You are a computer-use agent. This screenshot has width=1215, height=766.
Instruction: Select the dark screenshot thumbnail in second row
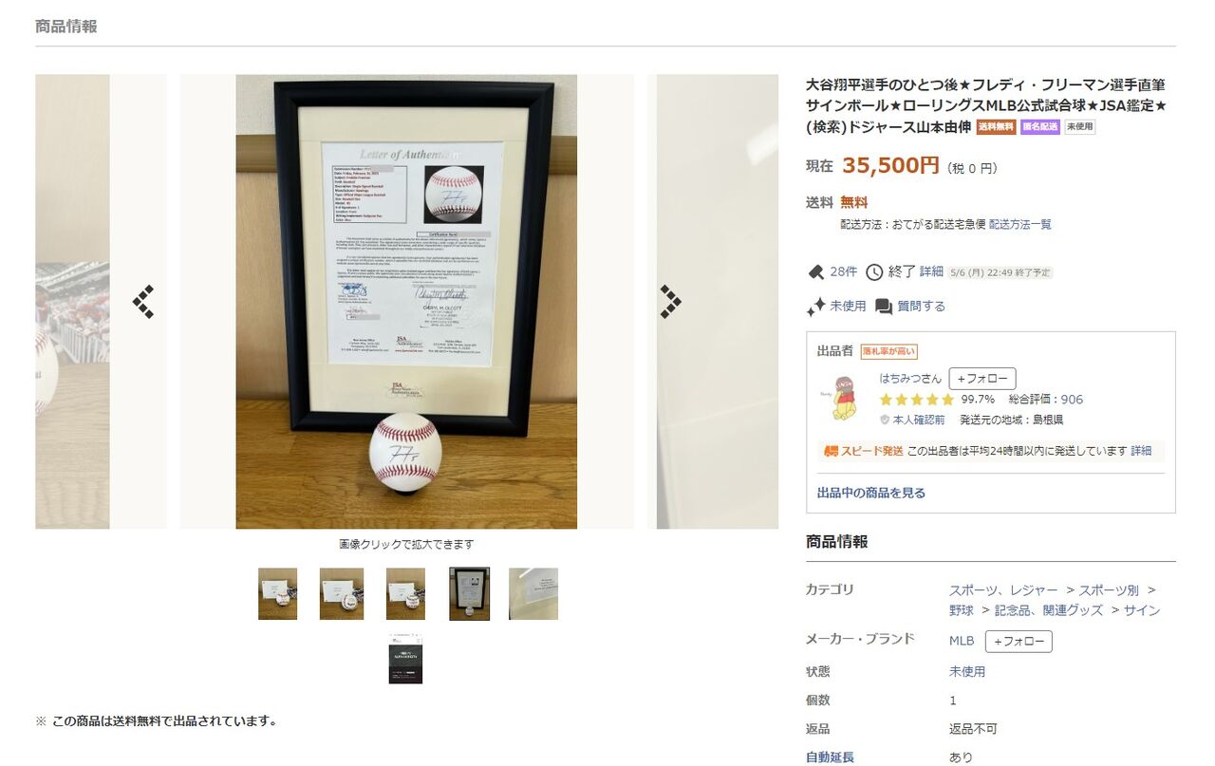[x=405, y=660]
